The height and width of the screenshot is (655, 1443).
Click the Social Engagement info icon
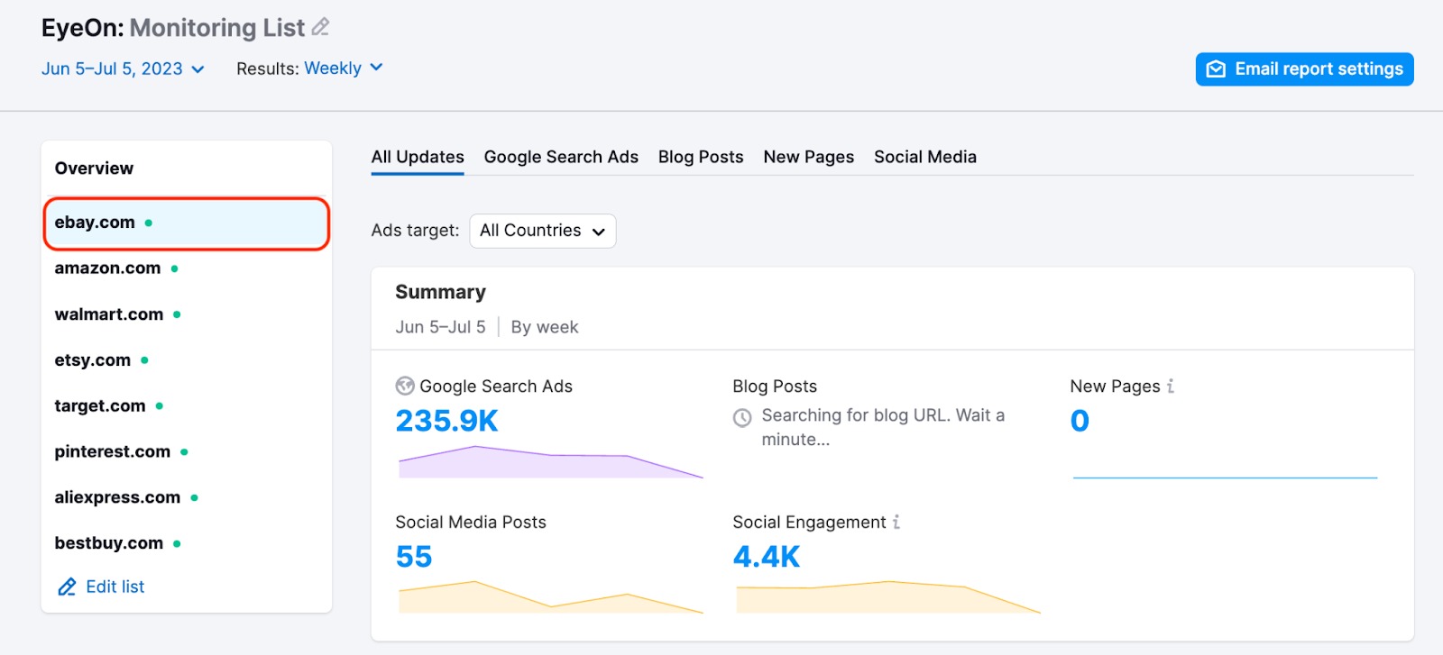[896, 523]
